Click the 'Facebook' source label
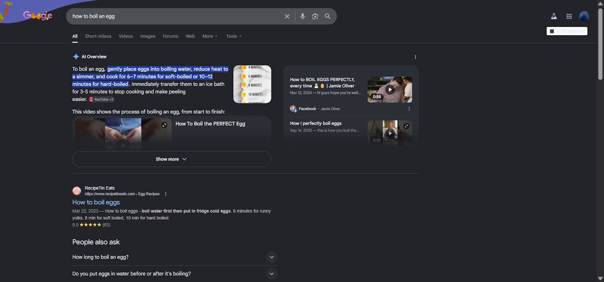 point(307,109)
